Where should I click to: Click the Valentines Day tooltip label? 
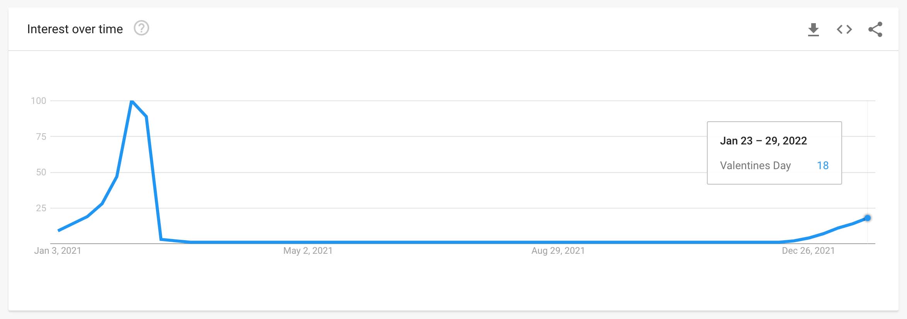coord(755,165)
